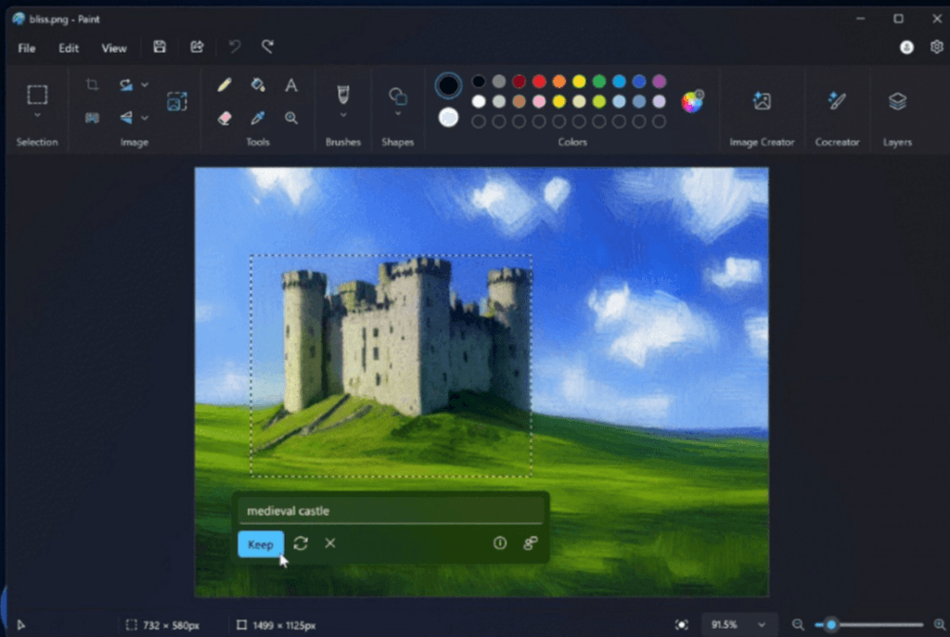Click the zoom out magnifier
This screenshot has height=637, width=950.
coord(798,625)
